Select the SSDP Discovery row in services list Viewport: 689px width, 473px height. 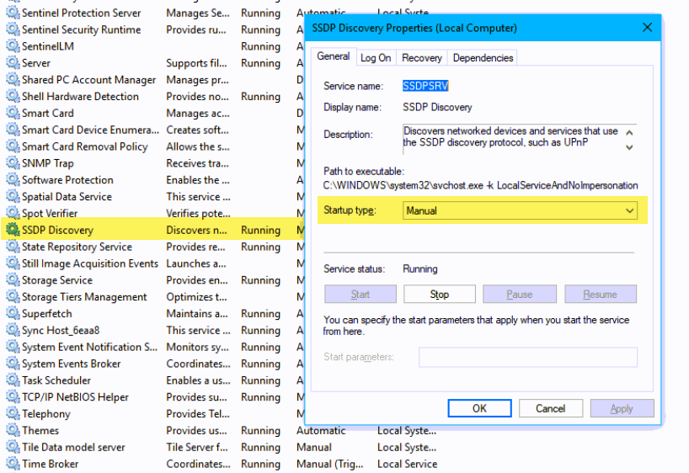pos(152,230)
